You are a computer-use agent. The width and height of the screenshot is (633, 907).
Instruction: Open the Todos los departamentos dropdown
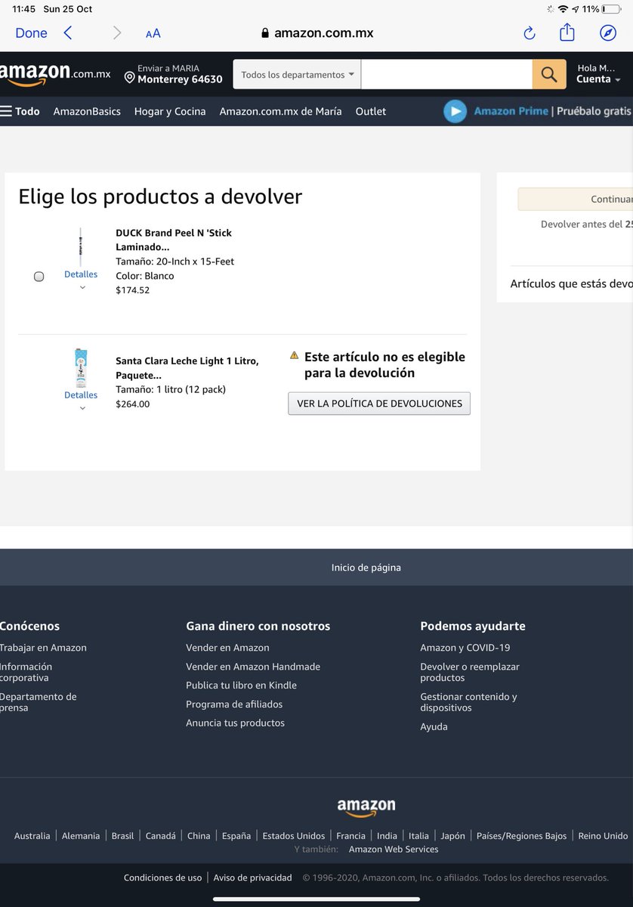coord(297,74)
